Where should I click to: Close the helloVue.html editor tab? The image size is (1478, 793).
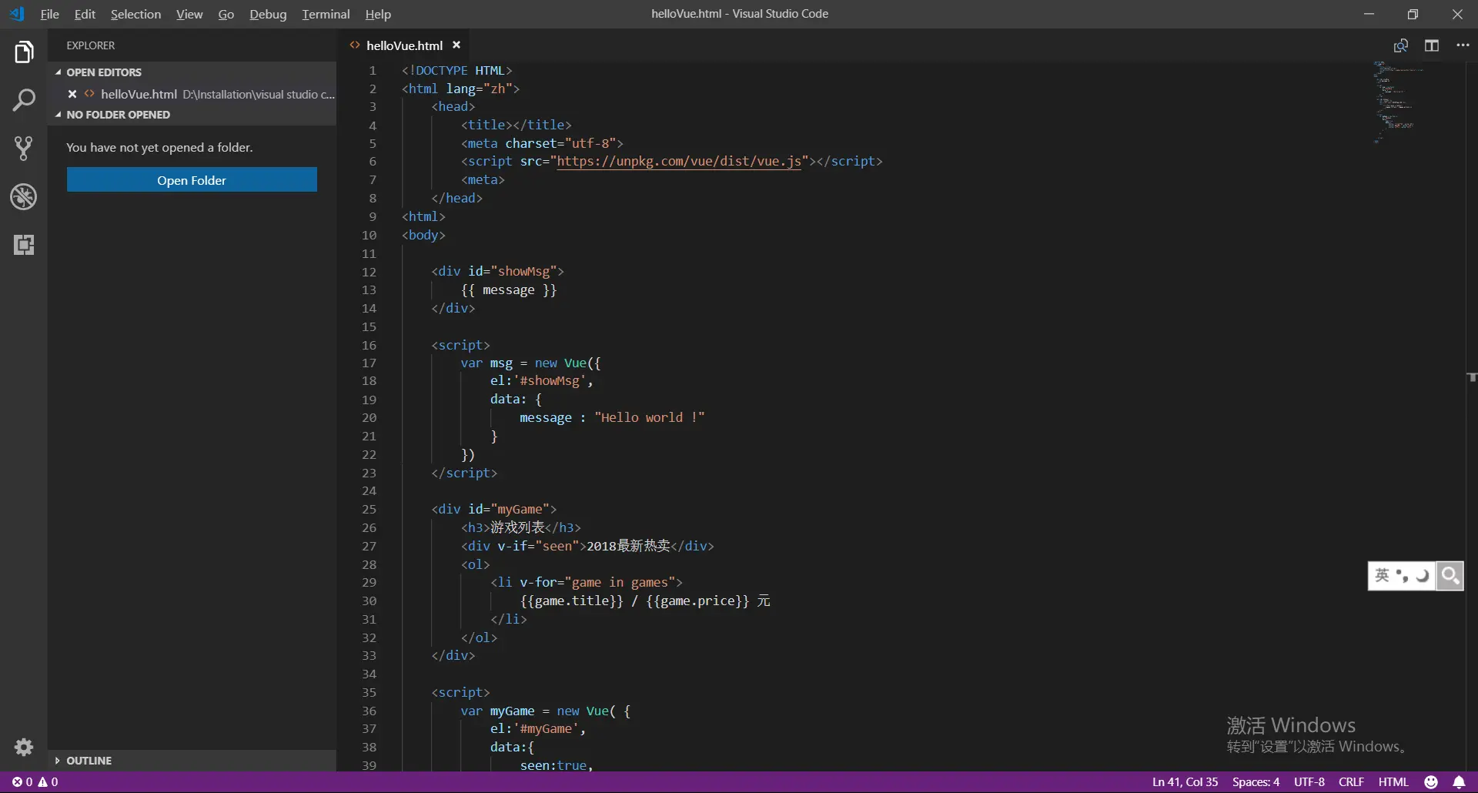pyautogui.click(x=456, y=45)
